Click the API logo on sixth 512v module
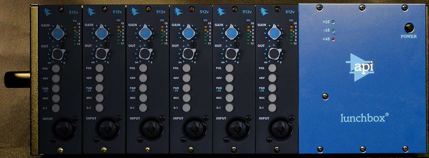 264,11
